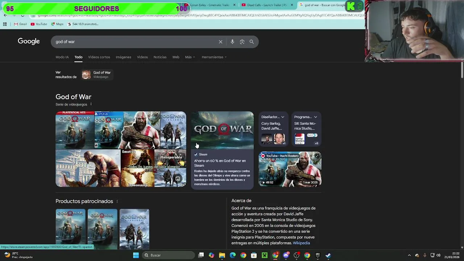Image resolution: width=464 pixels, height=261 pixels.
Task: Click God of War Videojuego result chip
Action: 97,75
